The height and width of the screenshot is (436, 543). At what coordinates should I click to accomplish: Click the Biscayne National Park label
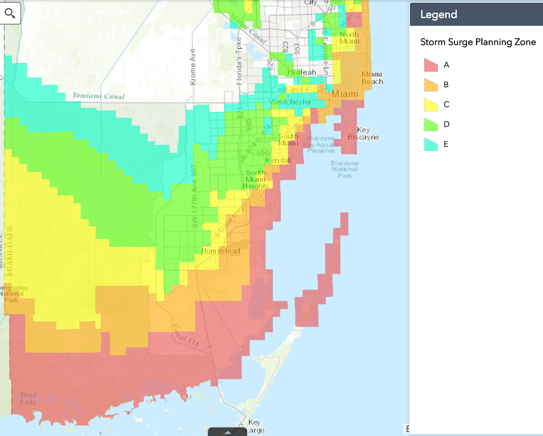pos(344,169)
